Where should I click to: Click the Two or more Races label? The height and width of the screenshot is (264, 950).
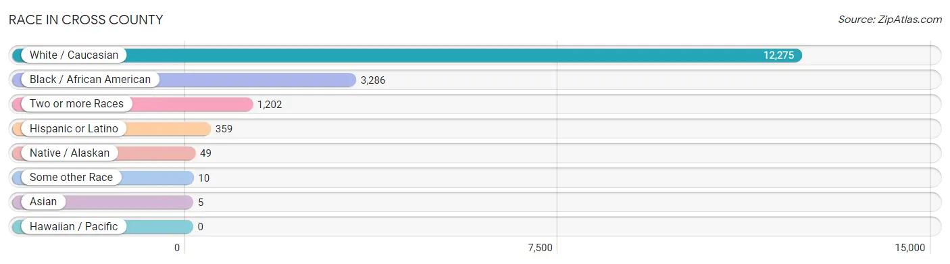pyautogui.click(x=76, y=104)
